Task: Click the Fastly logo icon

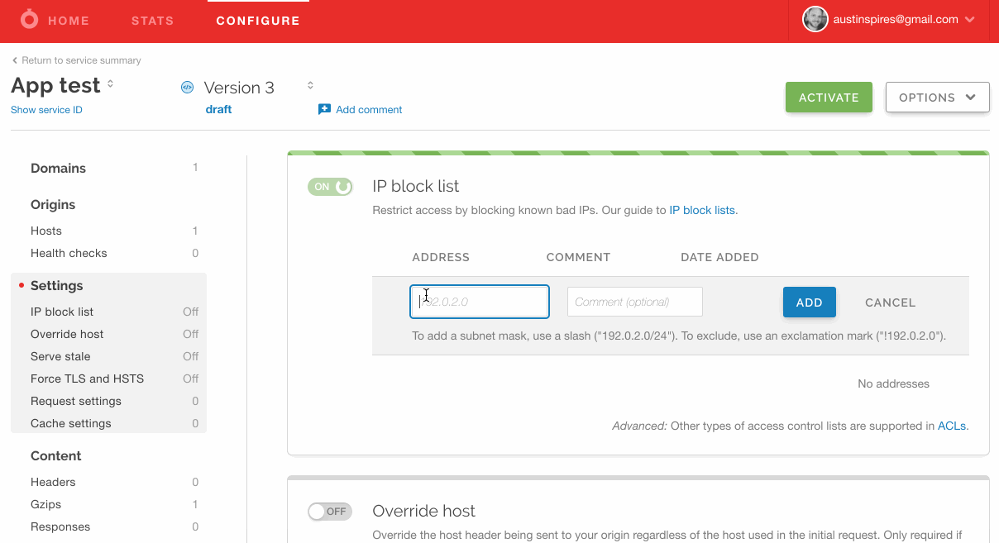Action: pos(29,20)
